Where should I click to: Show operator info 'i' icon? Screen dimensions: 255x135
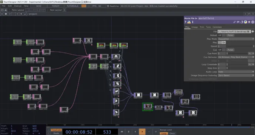click(x=193, y=22)
